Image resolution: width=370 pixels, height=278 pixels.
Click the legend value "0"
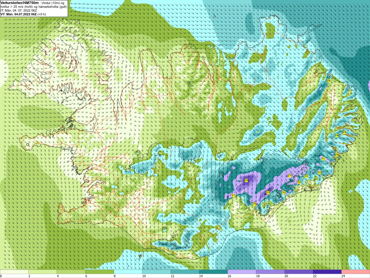[1, 276]
